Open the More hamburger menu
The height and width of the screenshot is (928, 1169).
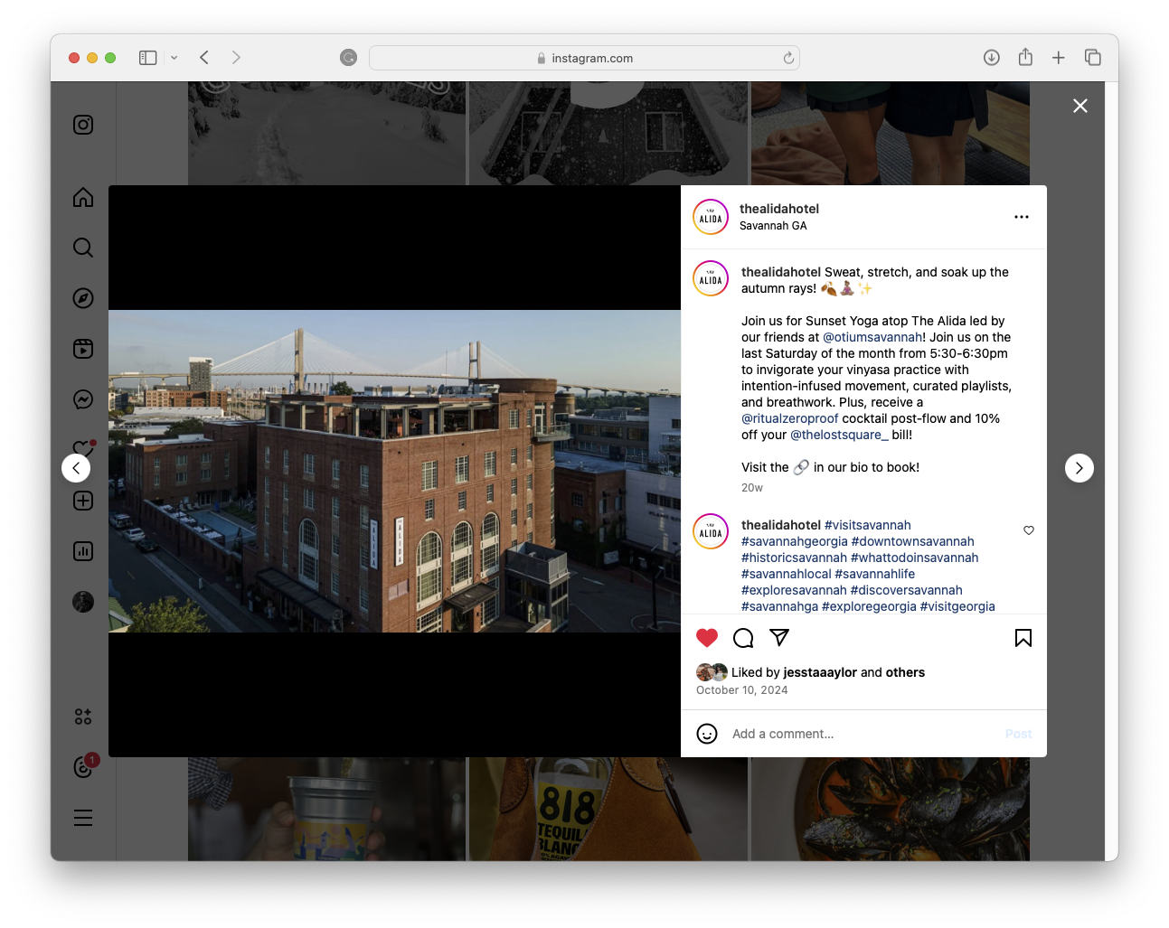[83, 818]
